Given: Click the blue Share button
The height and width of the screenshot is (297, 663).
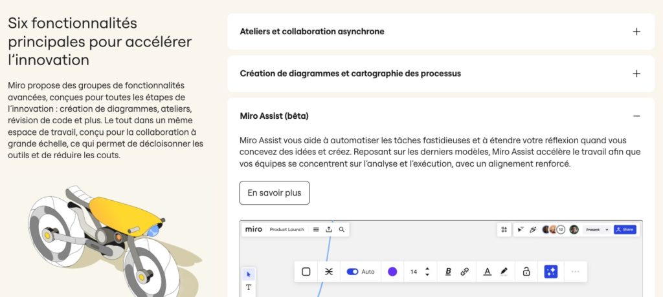Looking at the screenshot, I should [x=625, y=229].
